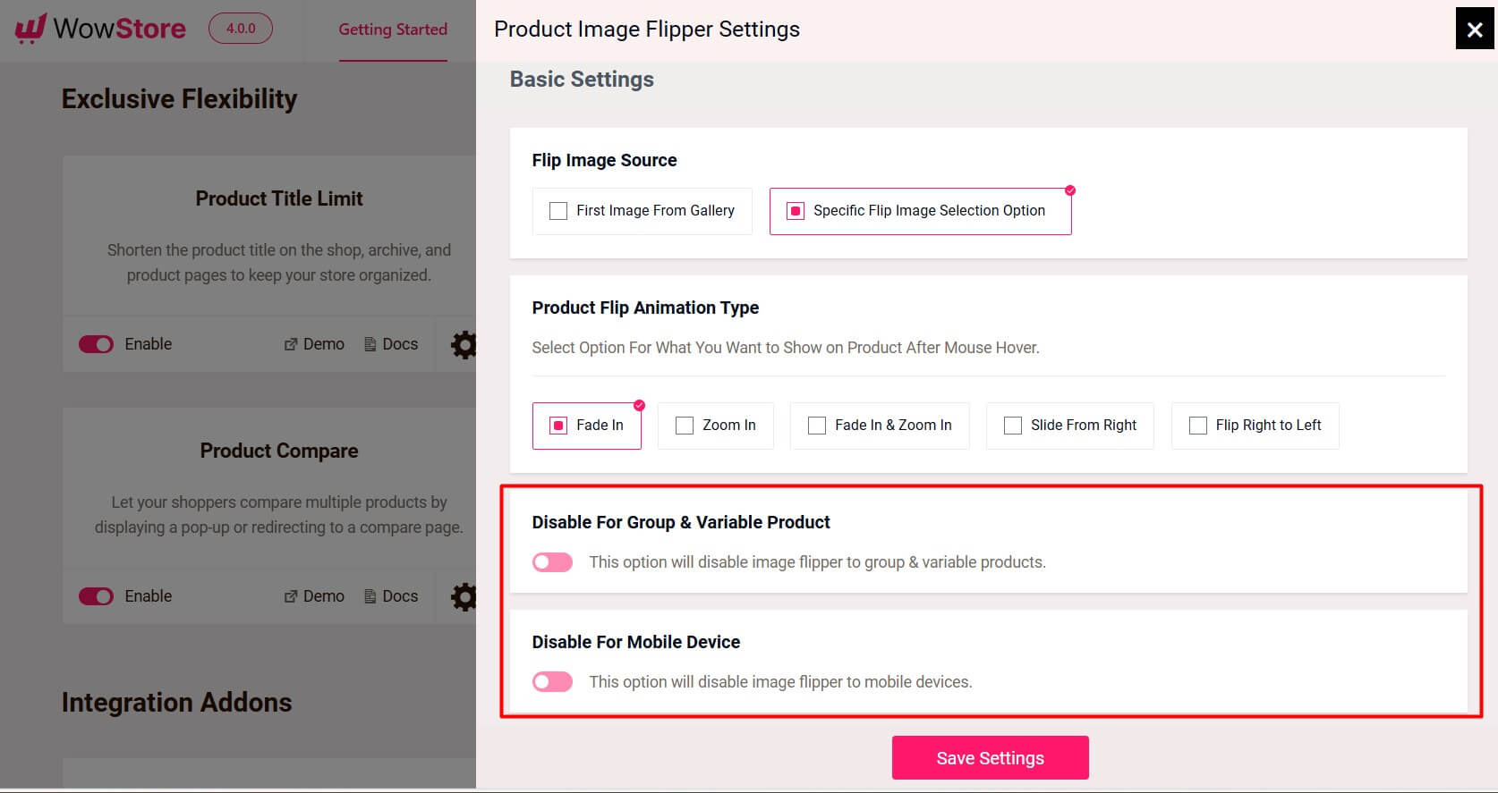
Task: Enable Disable For Mobile Device
Action: (x=552, y=681)
